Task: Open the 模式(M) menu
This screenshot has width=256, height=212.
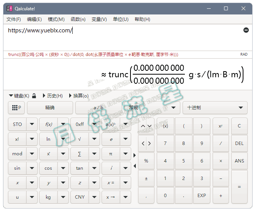Action: point(56,19)
